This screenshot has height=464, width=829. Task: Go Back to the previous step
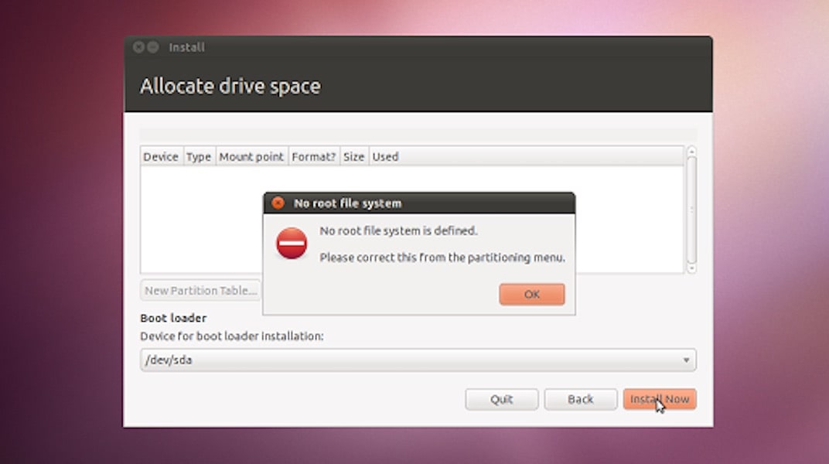point(580,399)
